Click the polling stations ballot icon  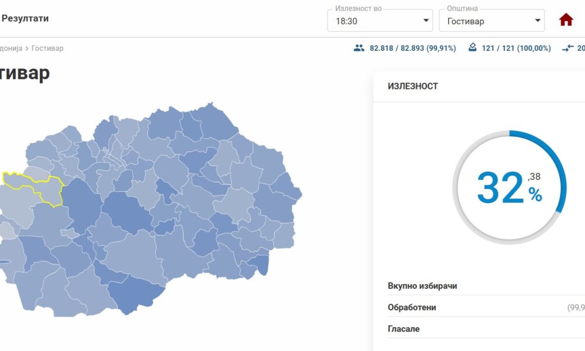[x=473, y=48]
